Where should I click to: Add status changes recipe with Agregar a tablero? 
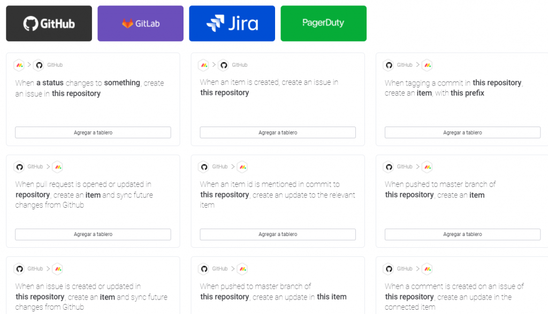pyautogui.click(x=93, y=132)
